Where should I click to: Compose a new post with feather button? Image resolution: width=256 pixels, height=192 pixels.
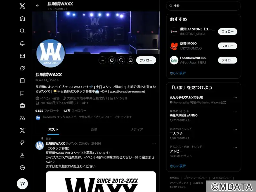(x=22, y=183)
